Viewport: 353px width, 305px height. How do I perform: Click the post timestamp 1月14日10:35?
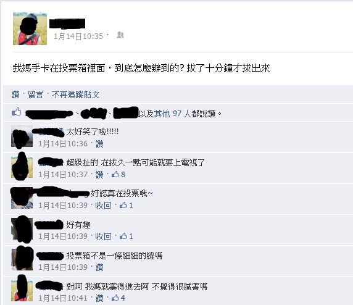pyautogui.click(x=78, y=36)
